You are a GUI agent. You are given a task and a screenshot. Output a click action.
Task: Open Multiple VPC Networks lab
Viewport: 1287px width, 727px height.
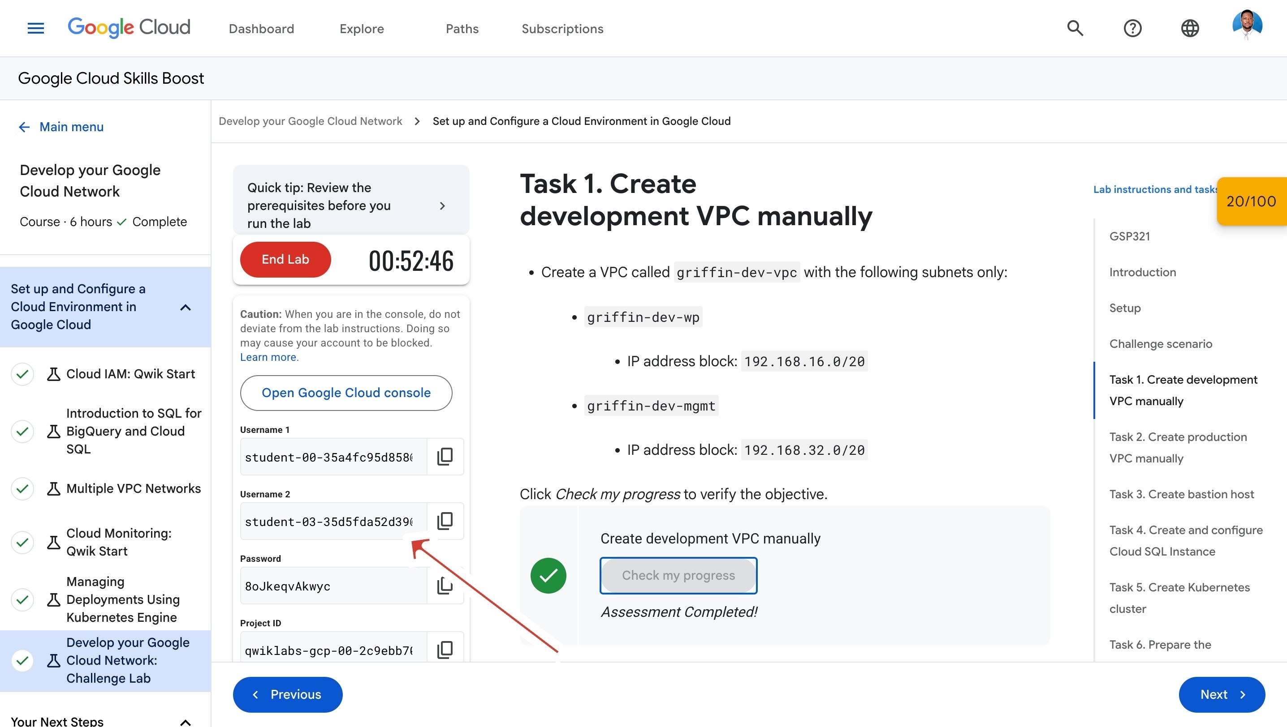point(134,488)
